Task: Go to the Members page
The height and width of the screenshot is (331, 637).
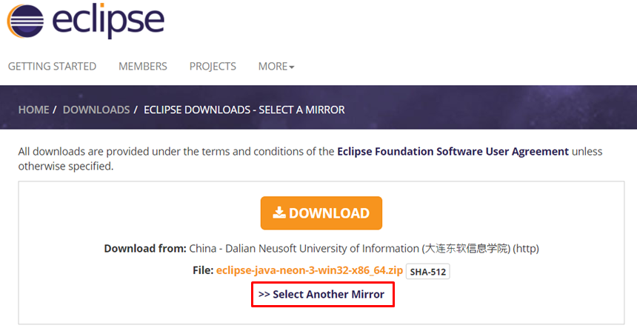Action: pyautogui.click(x=143, y=67)
